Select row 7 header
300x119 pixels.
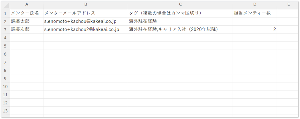(x=5, y=62)
